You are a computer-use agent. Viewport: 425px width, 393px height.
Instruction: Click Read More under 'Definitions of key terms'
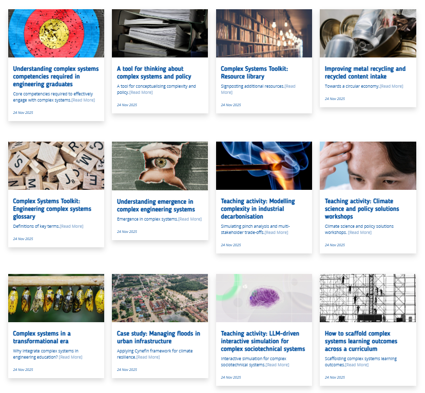coord(71,226)
